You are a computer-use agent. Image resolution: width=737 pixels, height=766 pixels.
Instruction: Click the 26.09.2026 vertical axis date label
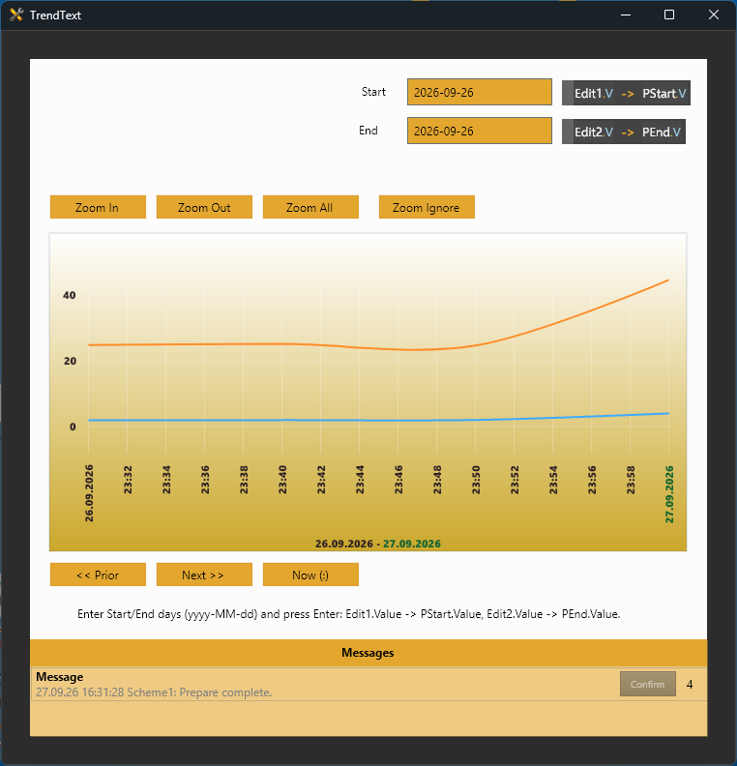[x=89, y=493]
